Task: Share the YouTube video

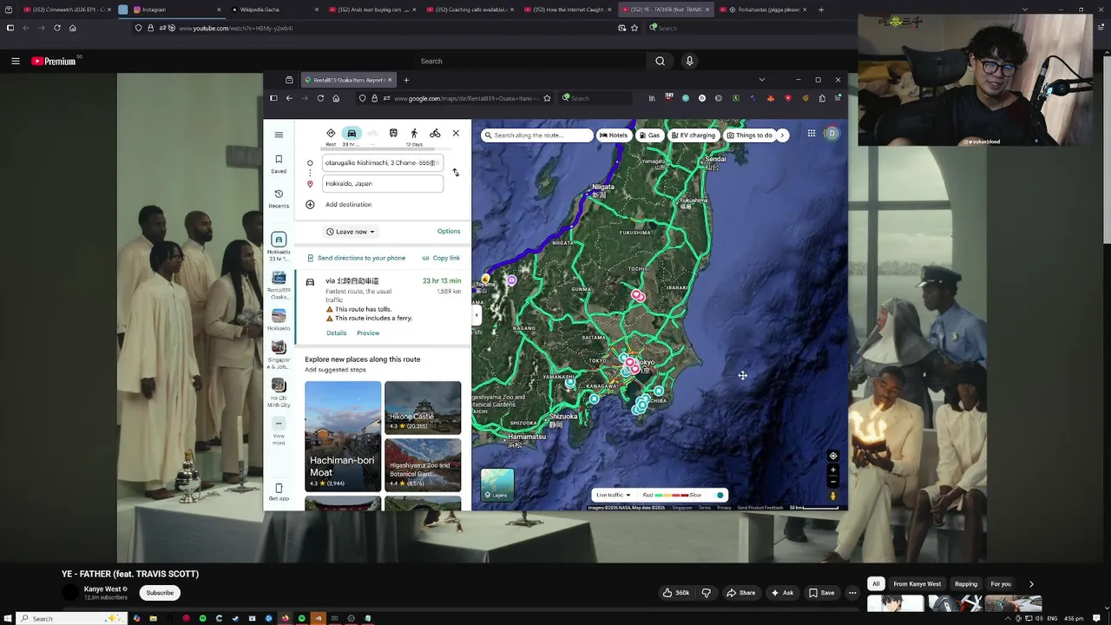Action: point(740,593)
